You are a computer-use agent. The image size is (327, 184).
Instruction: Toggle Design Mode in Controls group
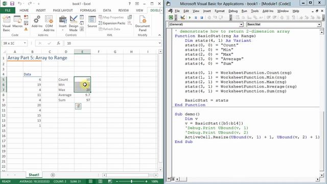[74, 24]
